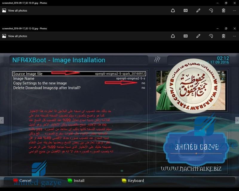Image resolution: width=239 pixels, height=191 pixels.
Task: Go to previous photo arrow
Action: (x=2, y=120)
